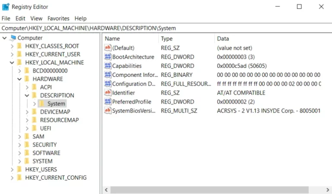
Task: Expand the SYSTEM key under HKEY_LOCAL_MACHINE
Action: point(19,162)
